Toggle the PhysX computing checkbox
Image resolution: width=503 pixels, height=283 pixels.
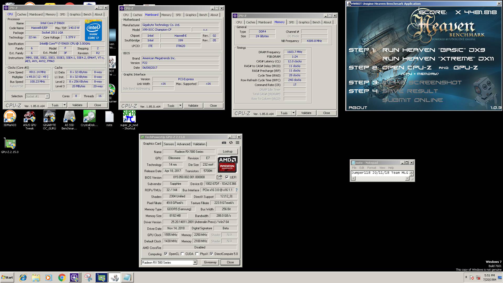click(197, 254)
